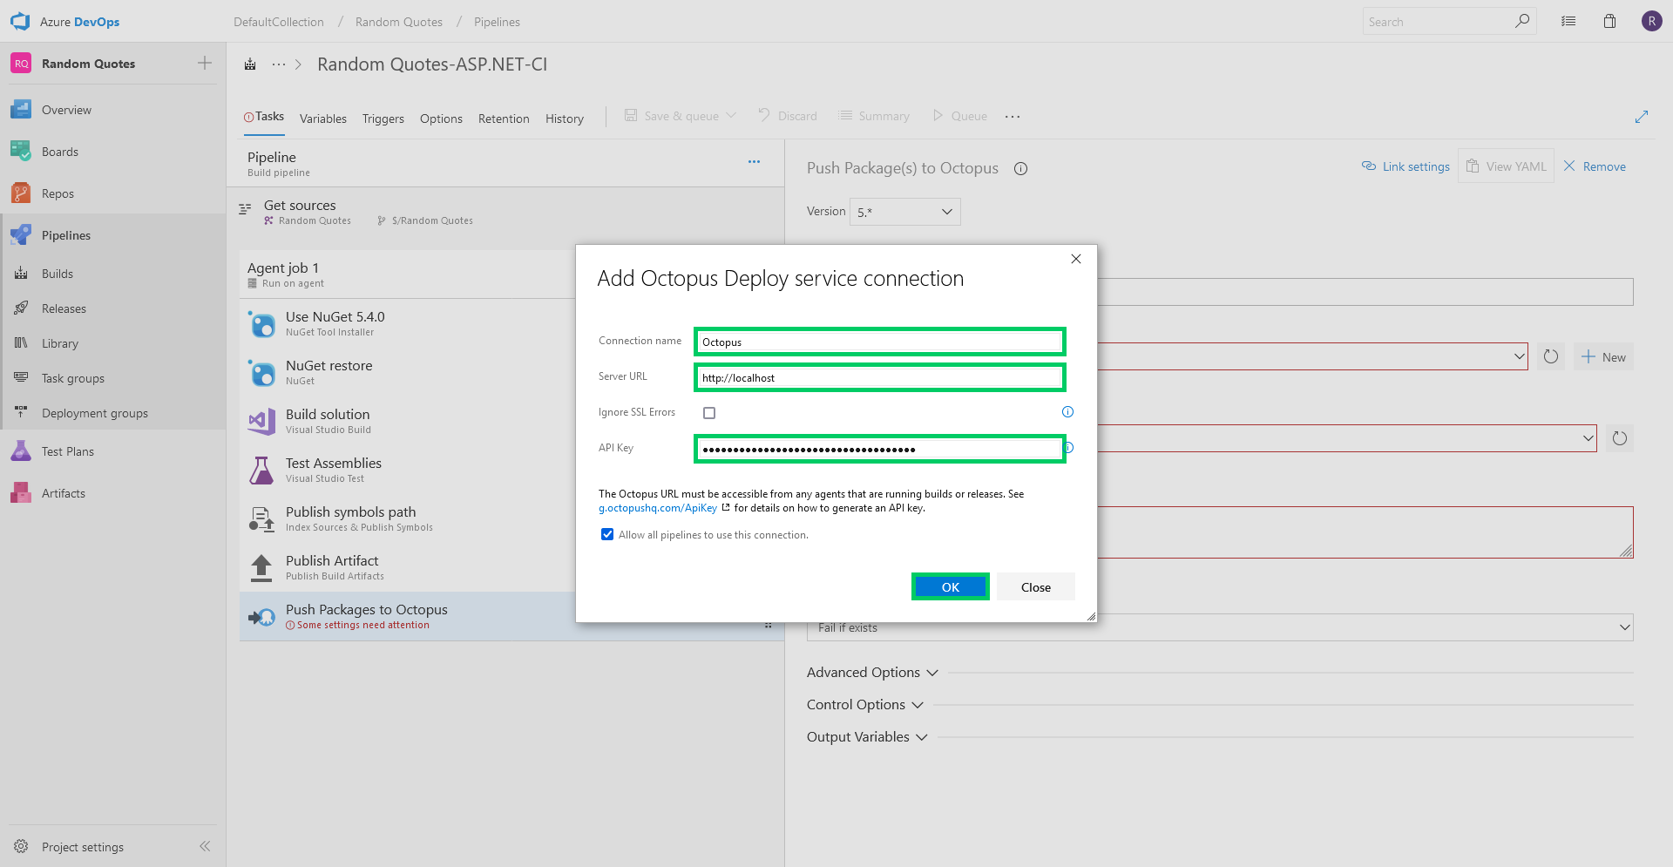This screenshot has height=867, width=1673.
Task: Open Artifacts in the sidebar
Action: [64, 493]
